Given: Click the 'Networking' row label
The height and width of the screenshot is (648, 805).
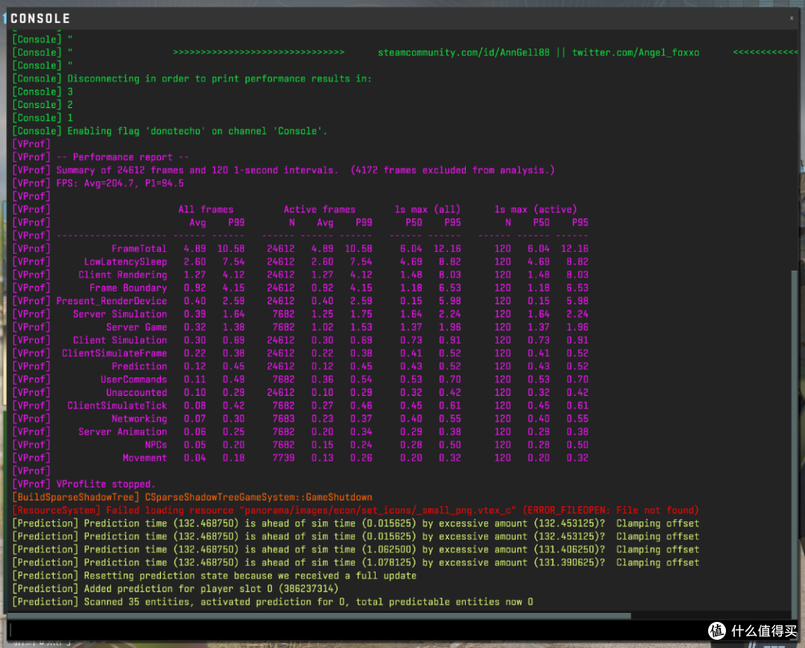Looking at the screenshot, I should click(x=139, y=419).
